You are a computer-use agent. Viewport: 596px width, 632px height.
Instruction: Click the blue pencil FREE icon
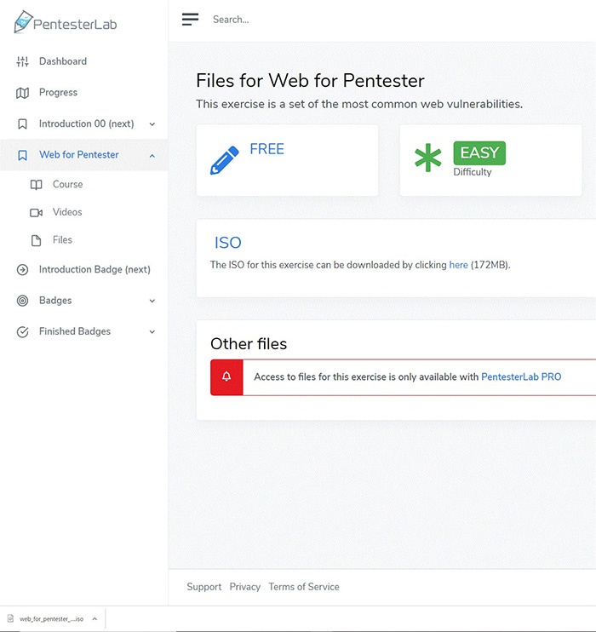click(x=224, y=160)
